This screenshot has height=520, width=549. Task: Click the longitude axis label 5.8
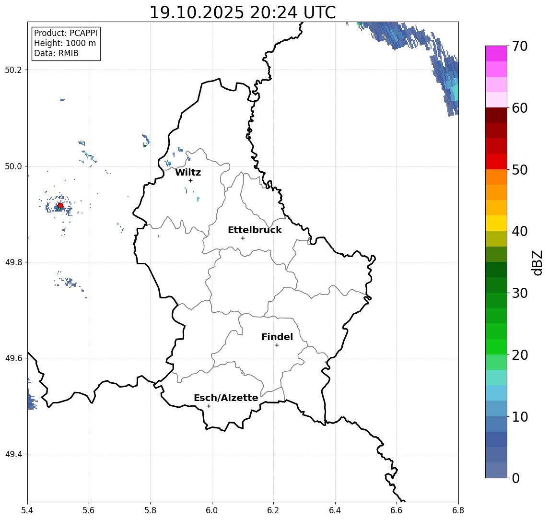(x=150, y=510)
